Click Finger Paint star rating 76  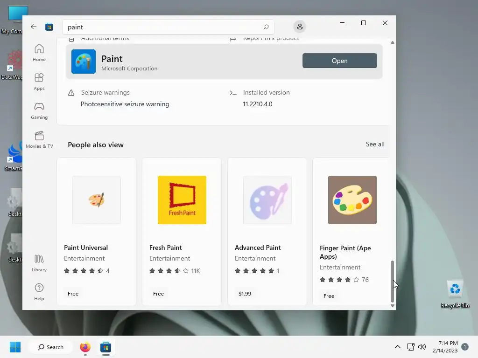[x=344, y=280]
